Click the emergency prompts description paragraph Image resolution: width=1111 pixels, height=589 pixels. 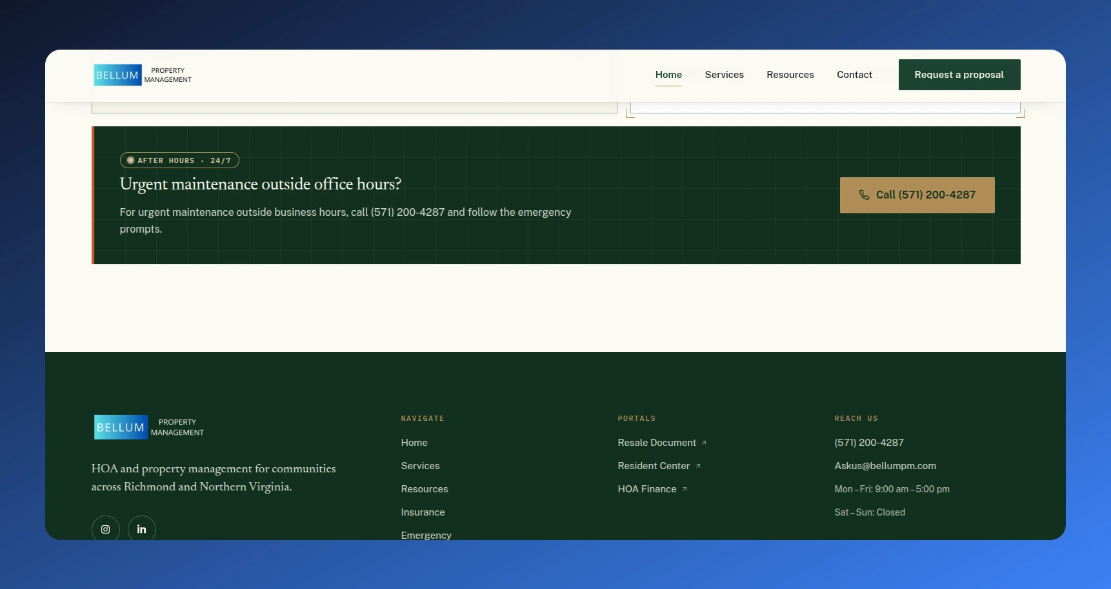tap(345, 220)
